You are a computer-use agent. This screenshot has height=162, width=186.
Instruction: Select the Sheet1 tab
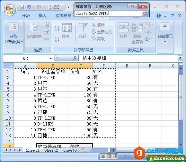click(33, 150)
